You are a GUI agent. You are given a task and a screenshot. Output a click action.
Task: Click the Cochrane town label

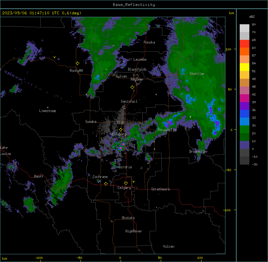(x=100, y=177)
